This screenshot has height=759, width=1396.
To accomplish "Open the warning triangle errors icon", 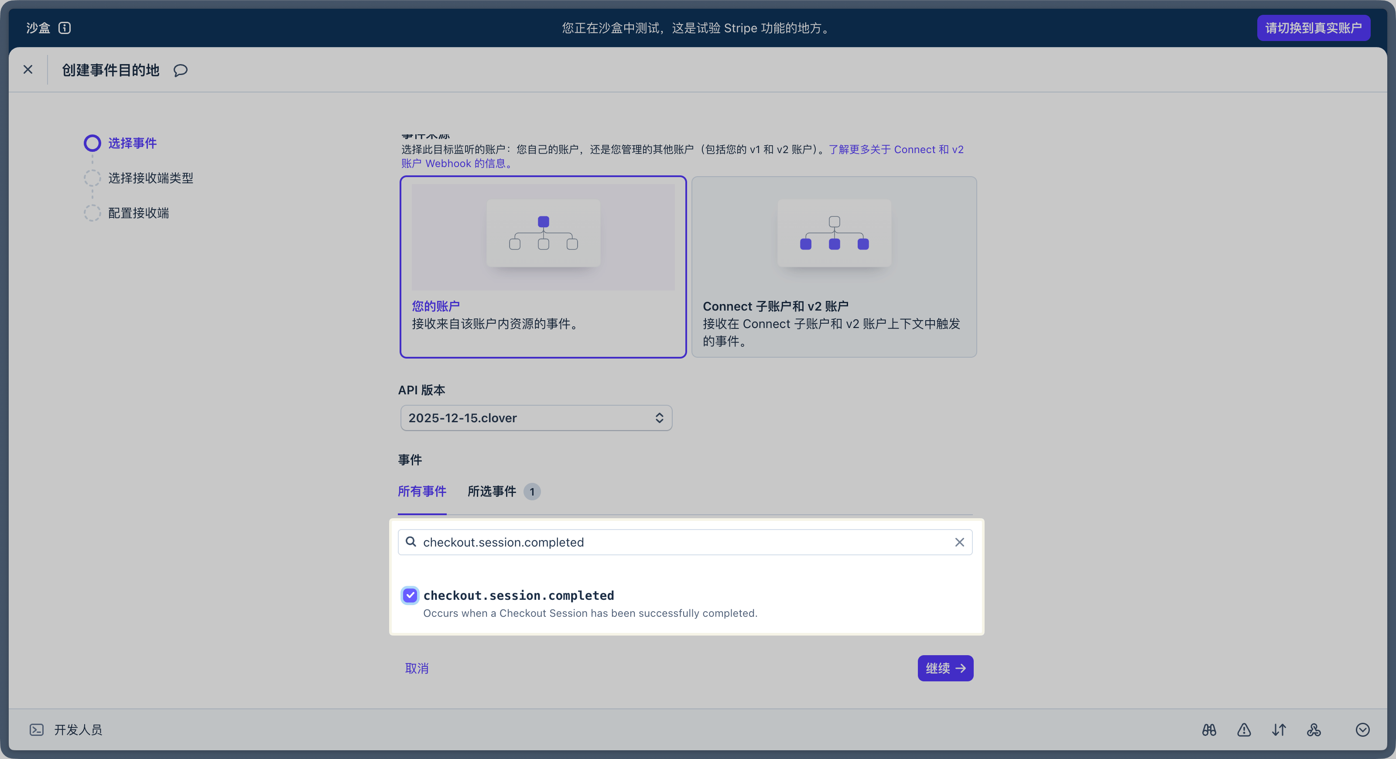I will pos(1244,730).
